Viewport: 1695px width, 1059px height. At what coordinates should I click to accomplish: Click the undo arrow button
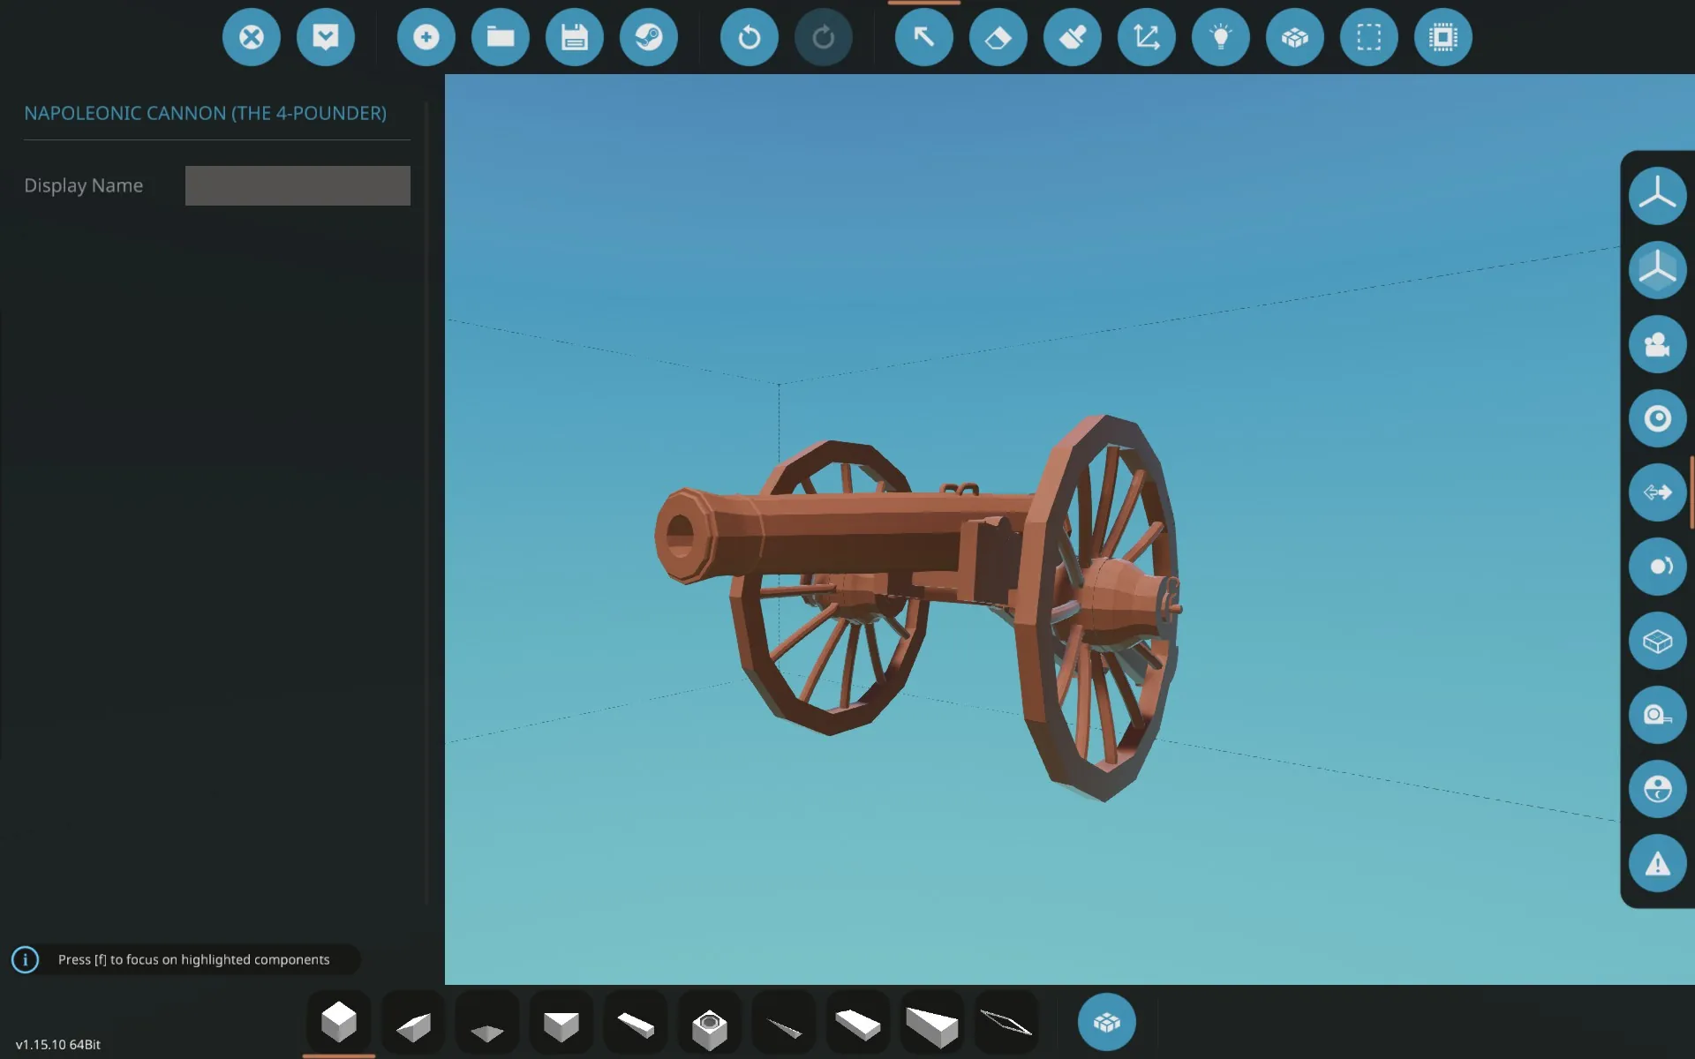[750, 37]
